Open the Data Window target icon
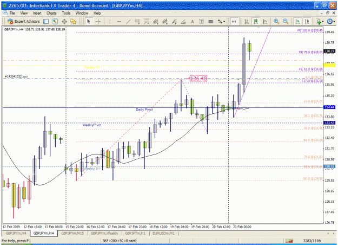Viewport: 338px width, 245px height. (x=64, y=21)
